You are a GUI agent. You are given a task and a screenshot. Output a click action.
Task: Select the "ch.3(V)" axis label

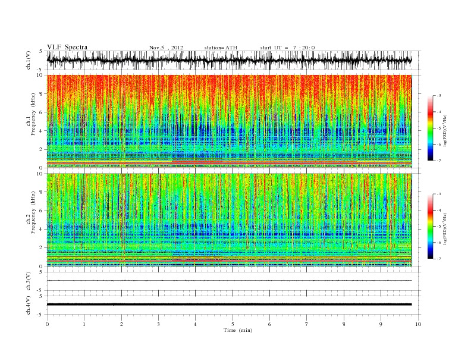click(x=28, y=281)
